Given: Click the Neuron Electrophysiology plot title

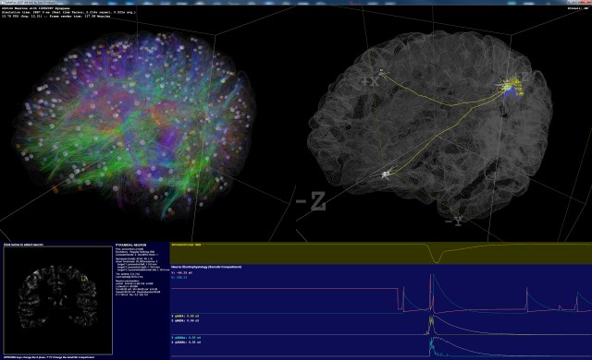Looking at the screenshot, I should [206, 267].
